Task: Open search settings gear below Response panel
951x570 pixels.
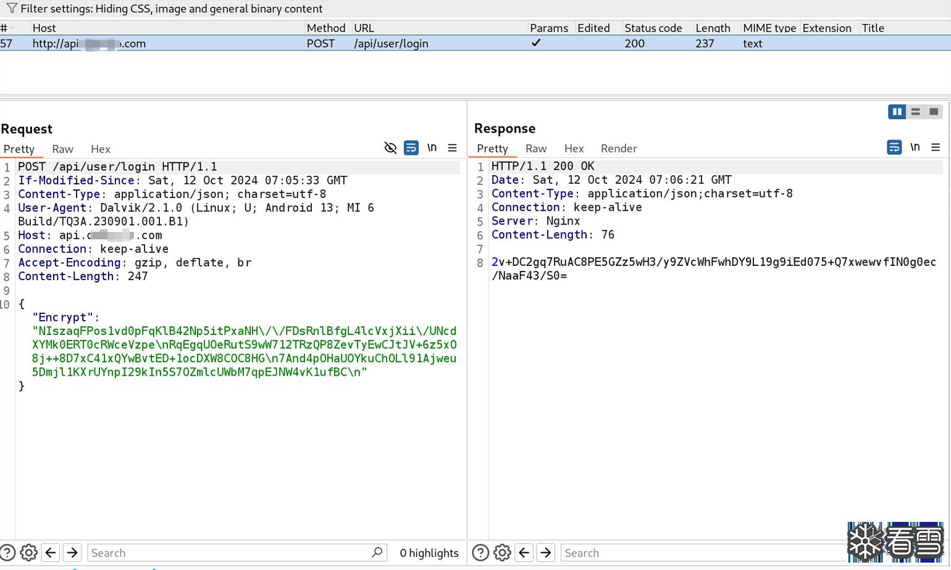Action: coord(502,553)
